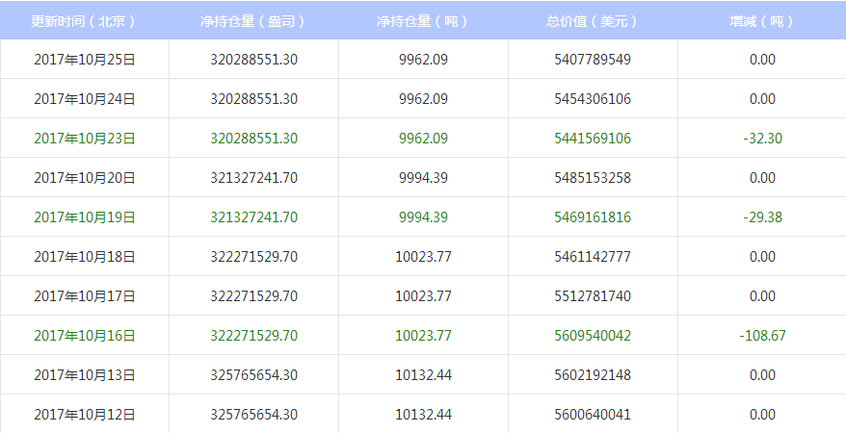Image resolution: width=846 pixels, height=433 pixels.
Task: Select green date cell 2017年10月23日
Action: [x=85, y=139]
